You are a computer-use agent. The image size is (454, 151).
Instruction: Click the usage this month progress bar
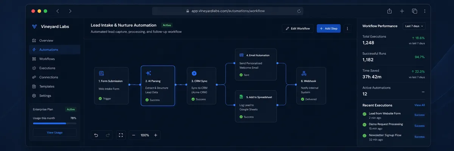[x=54, y=123]
